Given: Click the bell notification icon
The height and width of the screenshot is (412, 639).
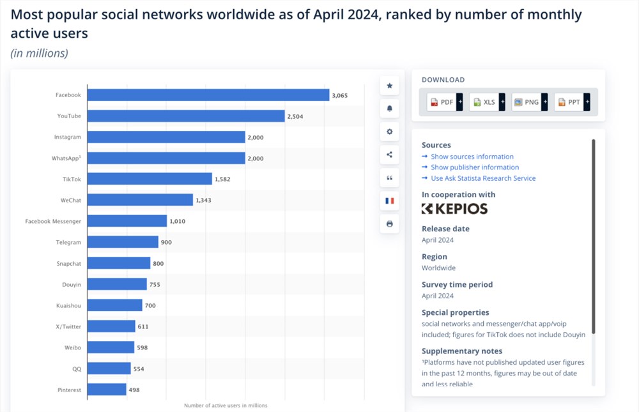Looking at the screenshot, I should click(x=390, y=109).
